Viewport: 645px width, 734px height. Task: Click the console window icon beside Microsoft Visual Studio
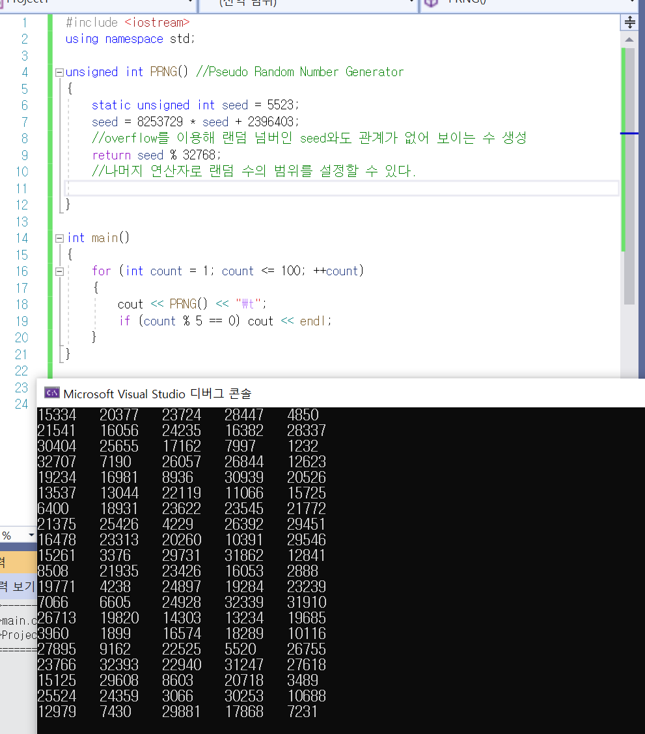coord(52,393)
